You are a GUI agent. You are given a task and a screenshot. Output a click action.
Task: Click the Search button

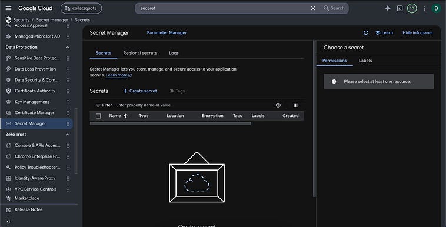334,8
